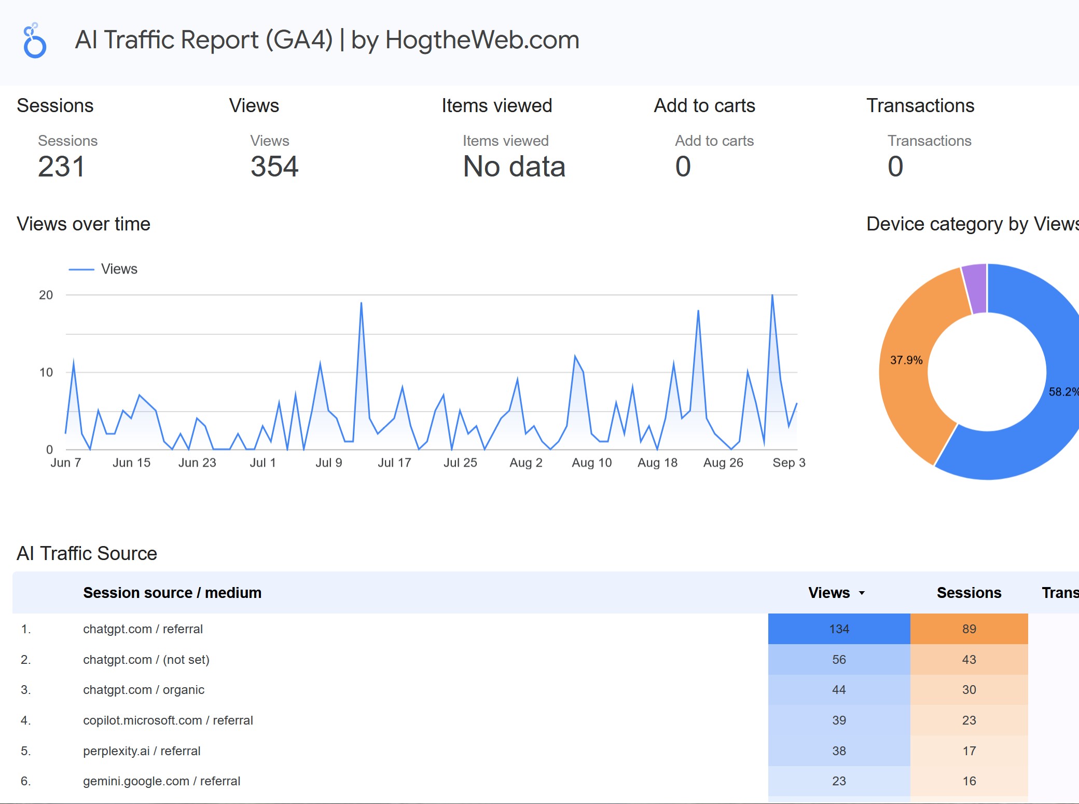Click the 44 views cell
1079x804 pixels.
(839, 690)
